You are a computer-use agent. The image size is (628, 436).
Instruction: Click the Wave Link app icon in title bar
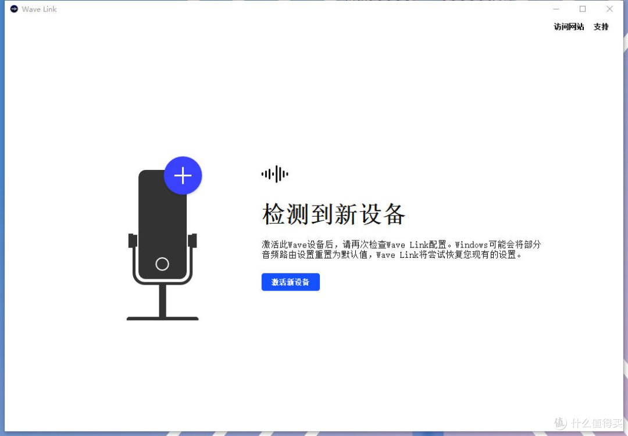14,9
